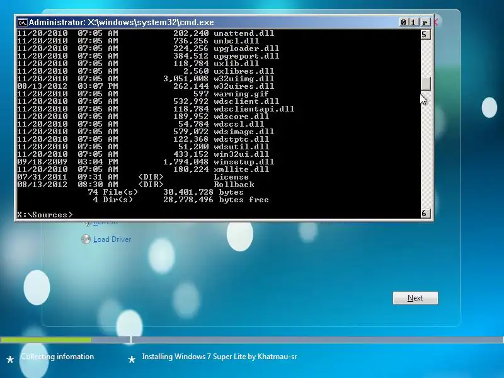Select the w32uires.dll line
The height and width of the screenshot is (378, 504).
[146, 86]
